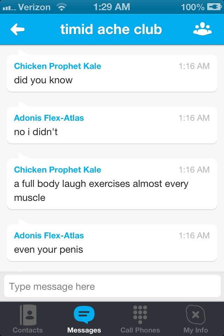Switch to the Call Phones tab label
Image resolution: width=224 pixels, height=336 pixels.
tap(140, 330)
